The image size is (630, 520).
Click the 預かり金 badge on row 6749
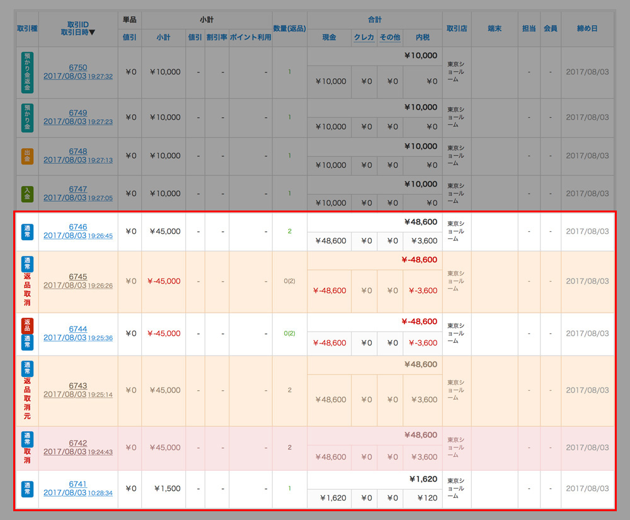point(27,118)
